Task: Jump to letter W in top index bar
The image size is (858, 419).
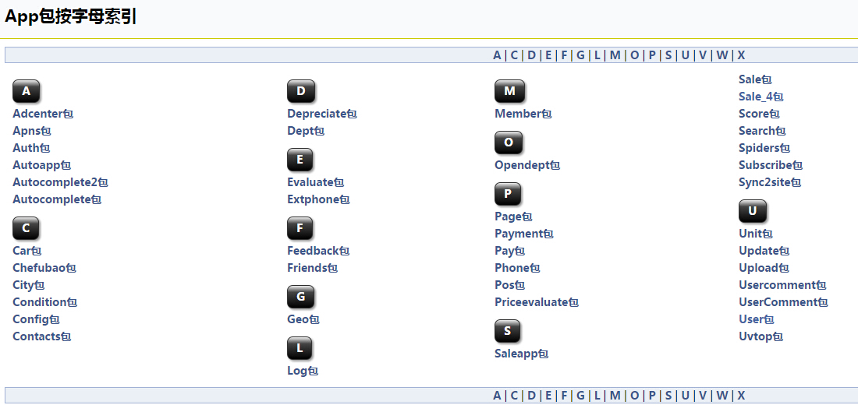Action: point(722,55)
